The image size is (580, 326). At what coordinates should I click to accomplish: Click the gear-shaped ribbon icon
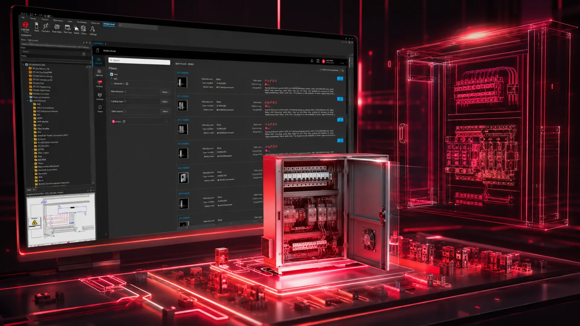57,27
